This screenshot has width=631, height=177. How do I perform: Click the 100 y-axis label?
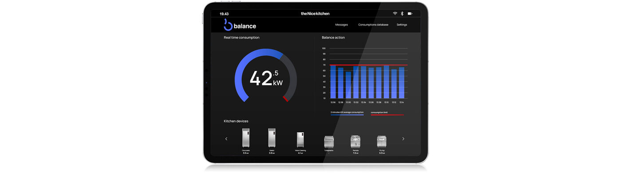tap(324, 48)
